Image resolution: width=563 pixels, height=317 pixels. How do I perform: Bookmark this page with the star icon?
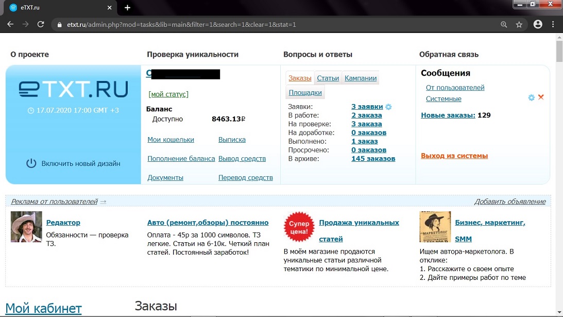(x=519, y=24)
